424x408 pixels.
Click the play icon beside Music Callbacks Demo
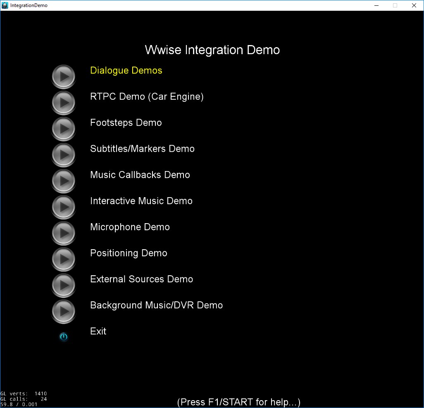[63, 180]
